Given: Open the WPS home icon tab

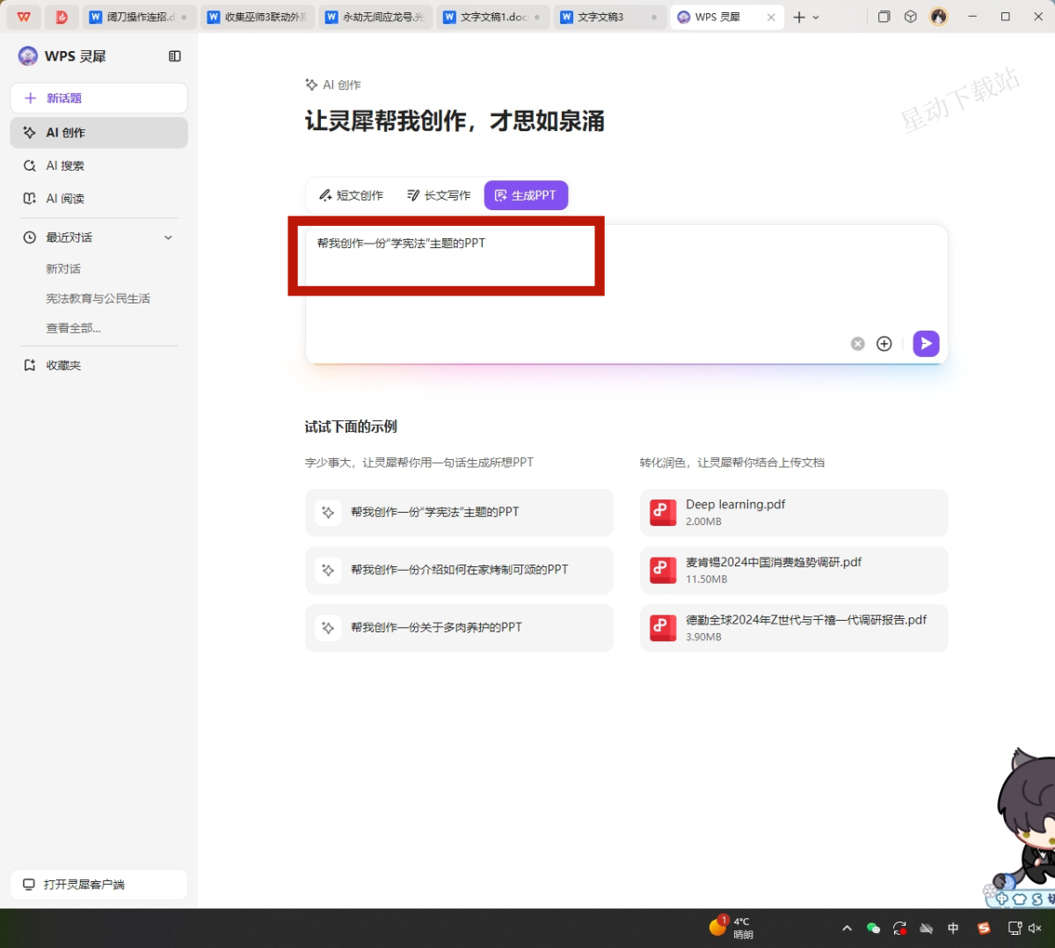Looking at the screenshot, I should [24, 17].
